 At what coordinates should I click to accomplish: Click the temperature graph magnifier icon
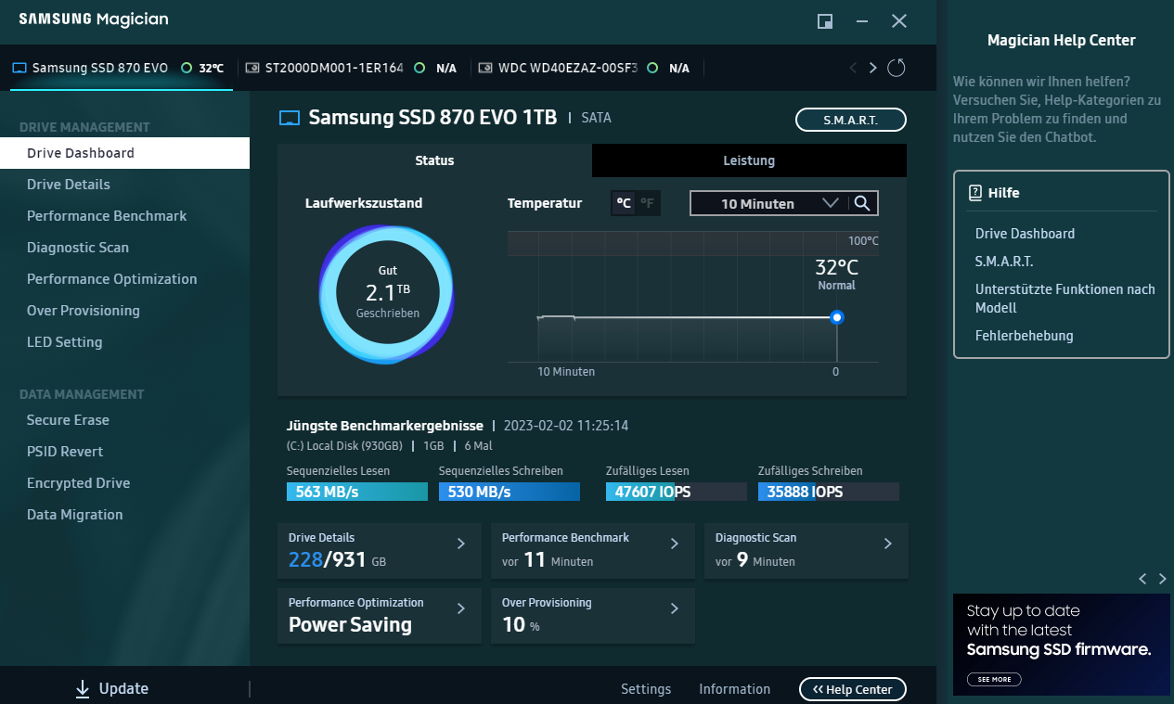point(862,203)
